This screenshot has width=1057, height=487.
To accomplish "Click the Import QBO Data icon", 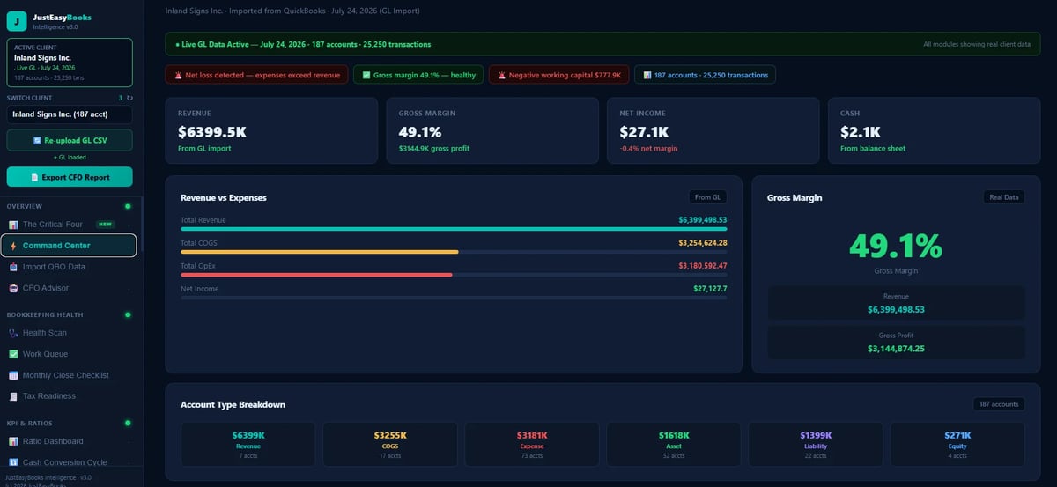I will pyautogui.click(x=13, y=267).
